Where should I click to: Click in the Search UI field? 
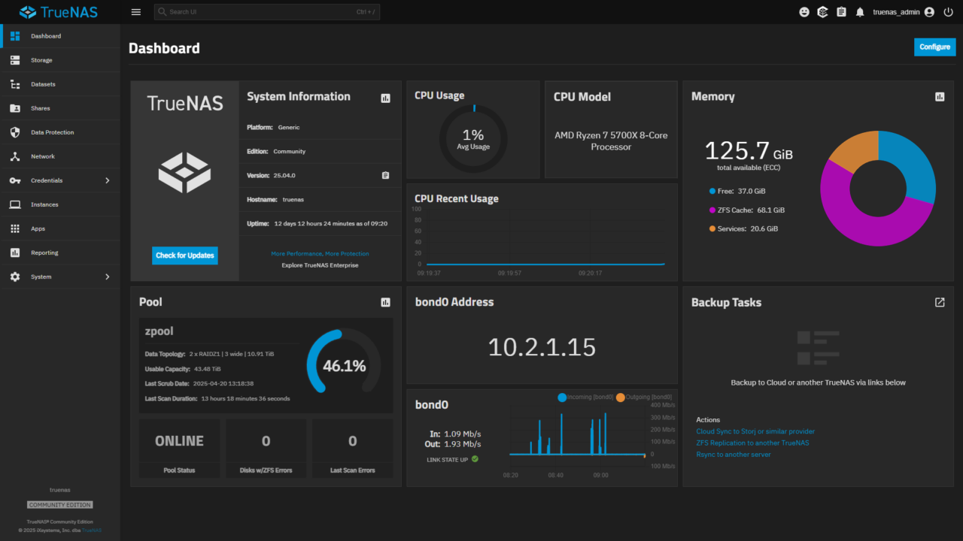coord(256,12)
